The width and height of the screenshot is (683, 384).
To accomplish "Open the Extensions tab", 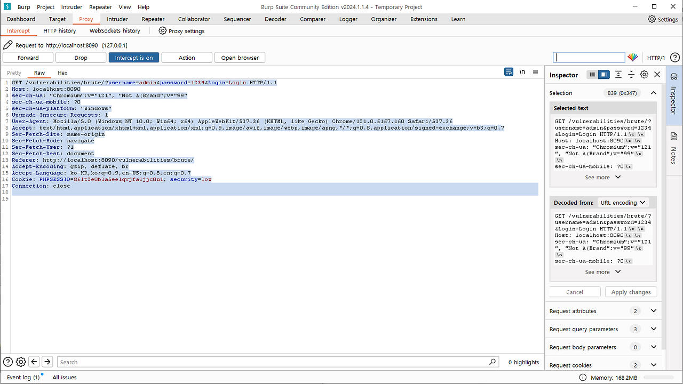I will [424, 19].
